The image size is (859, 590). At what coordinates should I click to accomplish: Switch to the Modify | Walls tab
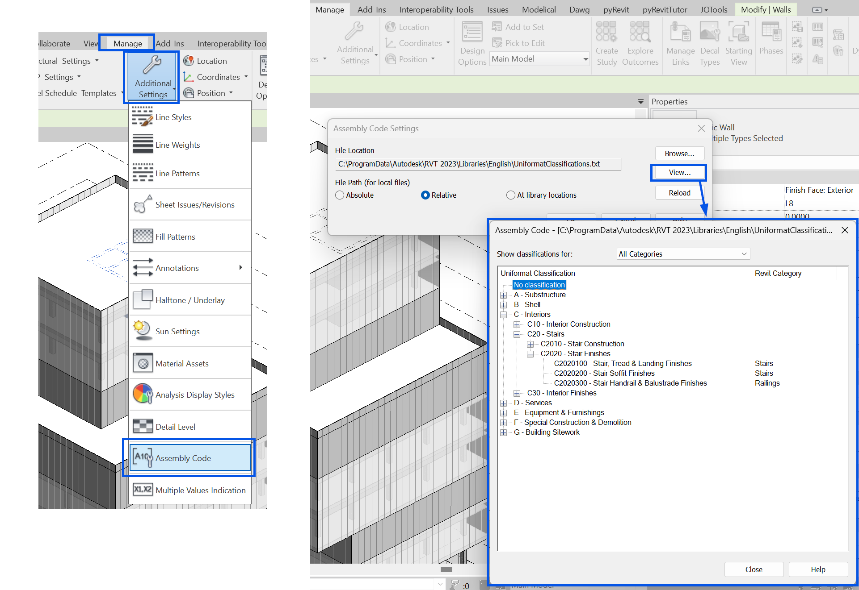point(766,9)
